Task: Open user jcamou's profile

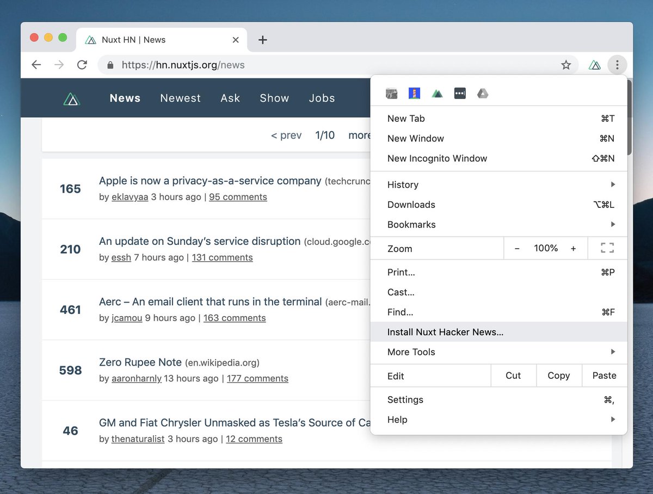Action: coord(127,318)
